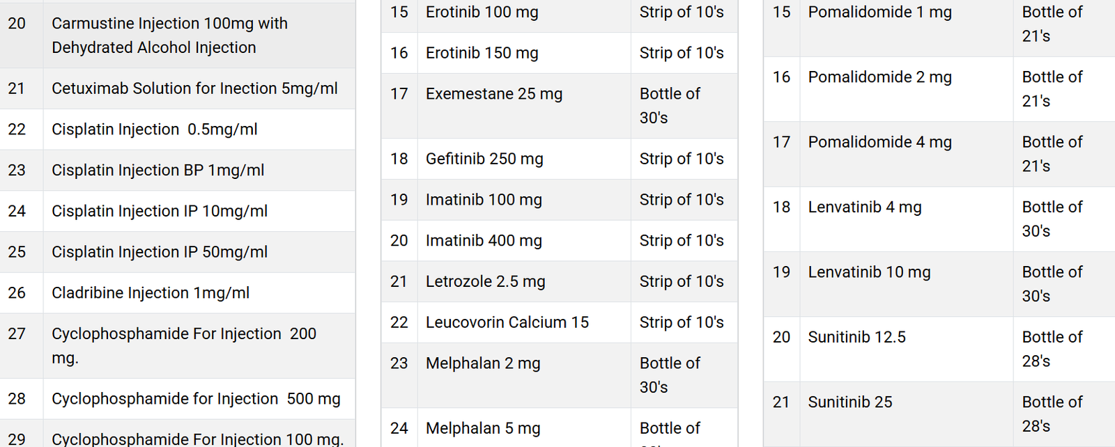Click Cladribine Injection 1mg/ml entry

point(151,293)
